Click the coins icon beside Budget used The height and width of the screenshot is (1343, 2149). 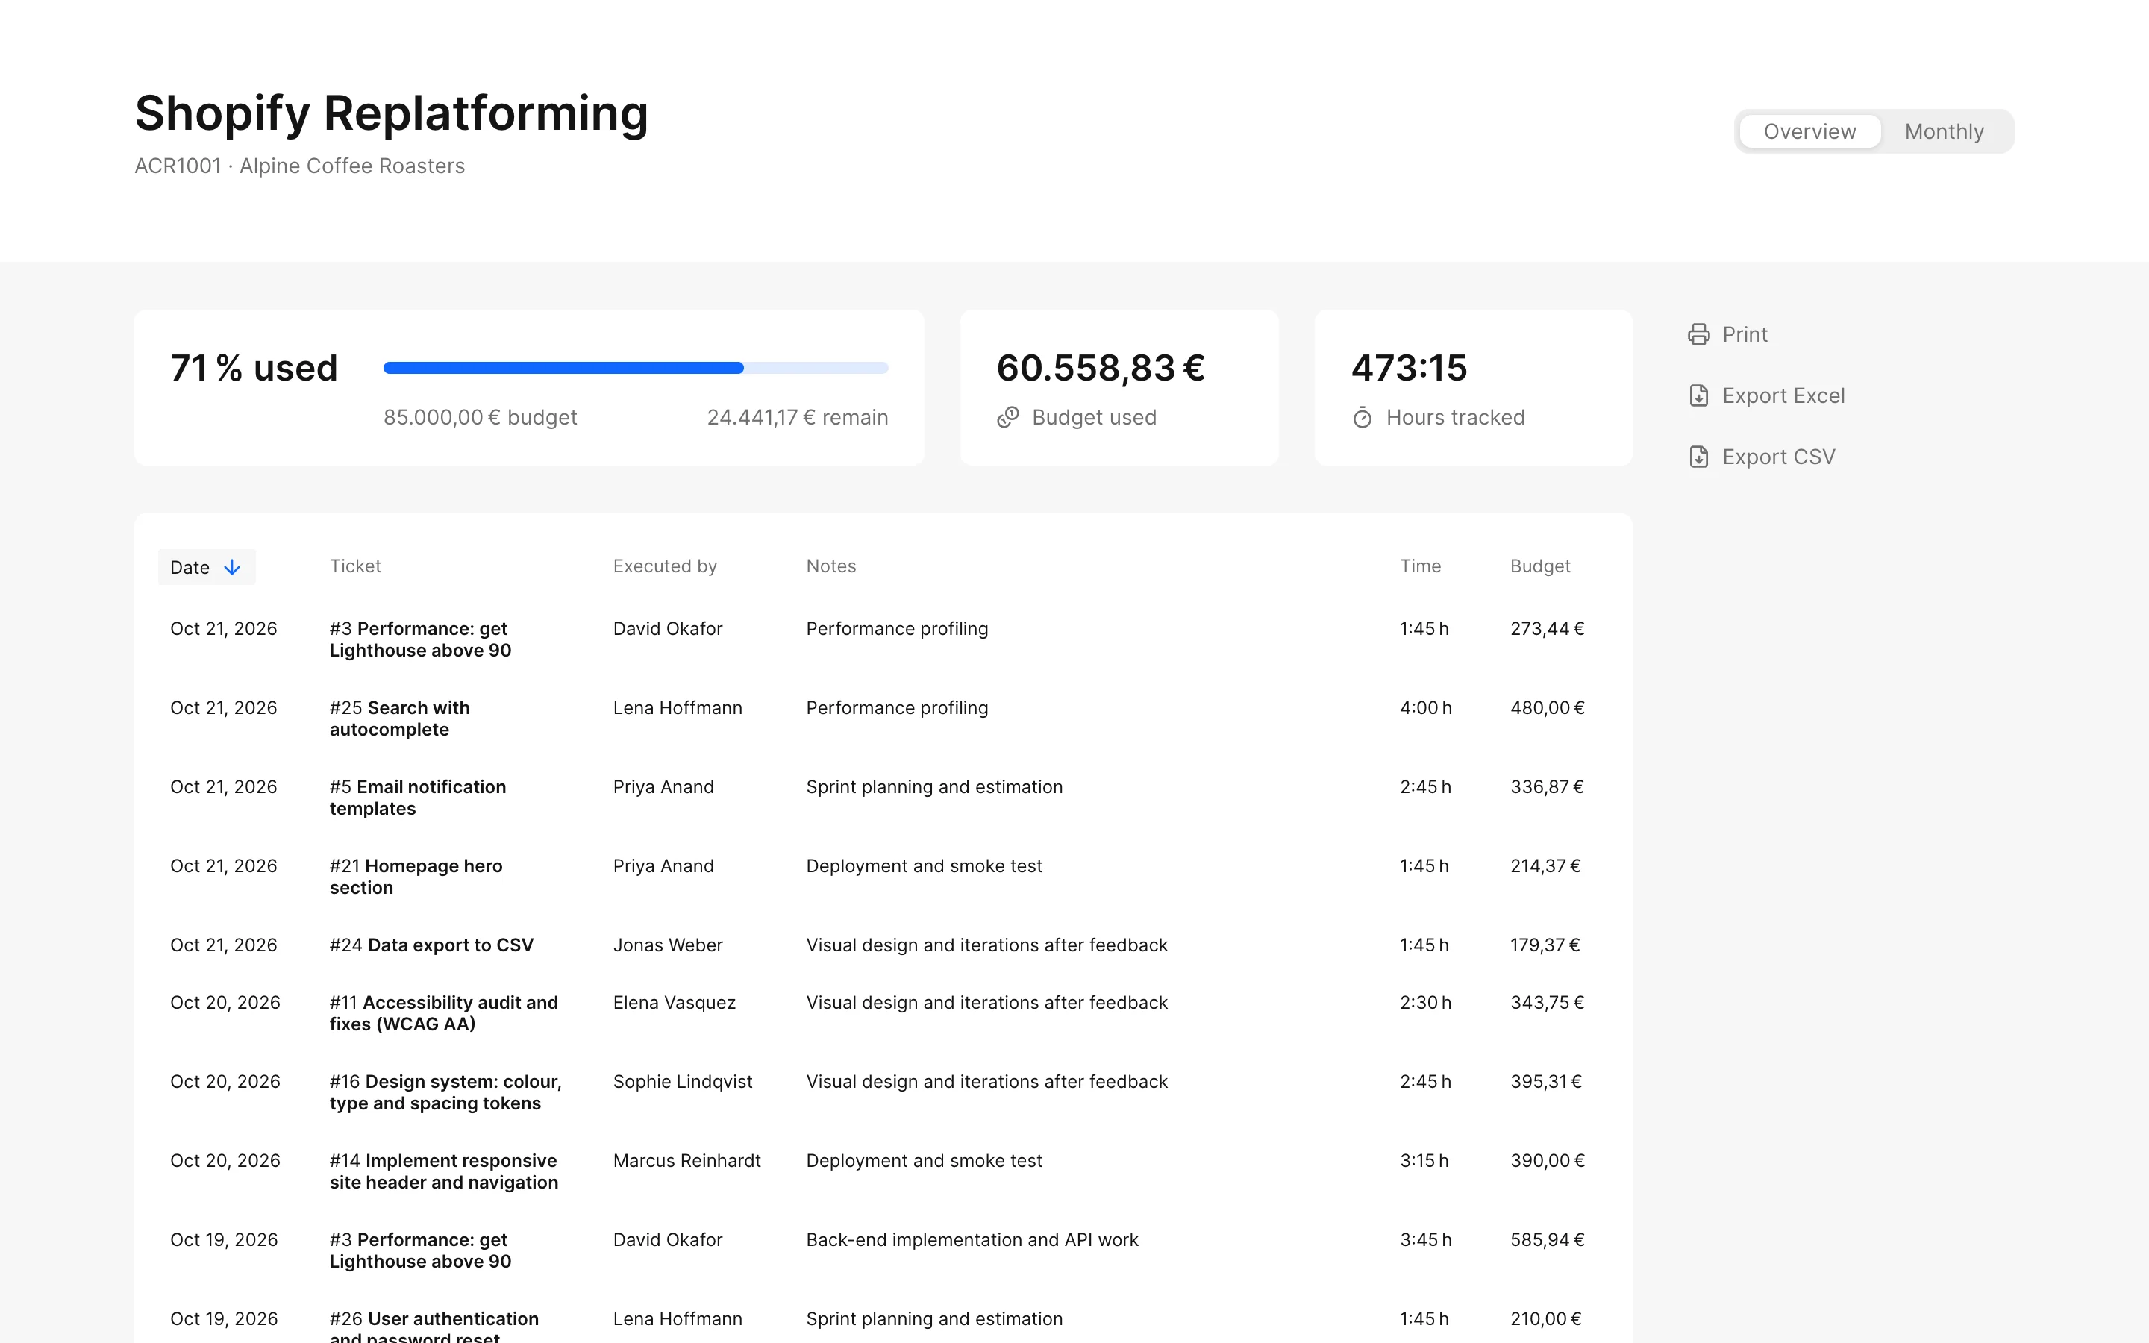[1008, 418]
